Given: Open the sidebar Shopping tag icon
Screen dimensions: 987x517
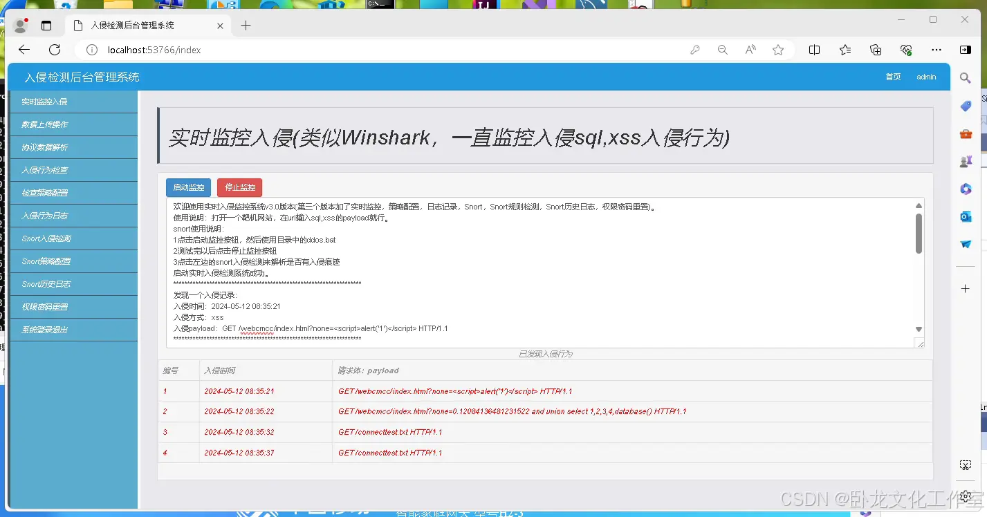Looking at the screenshot, I should (x=966, y=106).
